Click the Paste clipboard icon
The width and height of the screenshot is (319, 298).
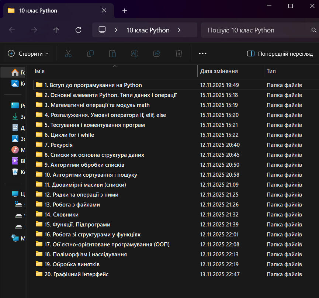[112, 54]
